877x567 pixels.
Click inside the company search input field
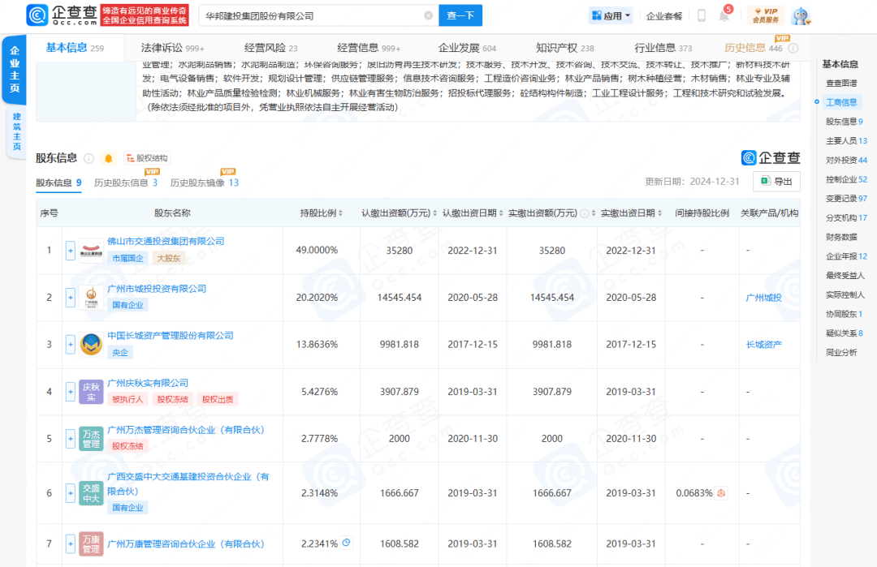click(x=317, y=15)
